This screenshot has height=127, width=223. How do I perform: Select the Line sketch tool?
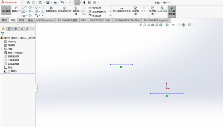[x=24, y=8]
